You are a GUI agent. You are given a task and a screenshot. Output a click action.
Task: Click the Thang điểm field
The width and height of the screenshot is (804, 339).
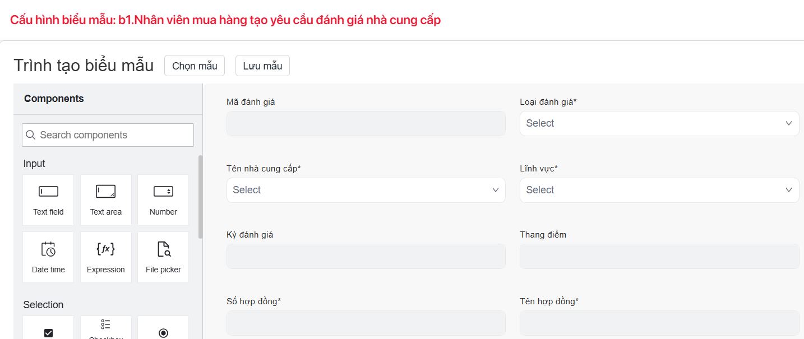[659, 256]
